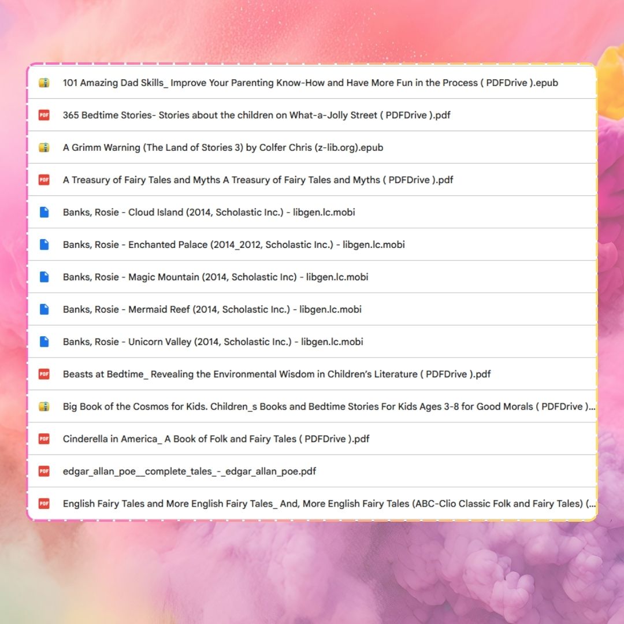Select the Magic Mountain mobi file row
This screenshot has height=624, width=624.
(x=216, y=277)
